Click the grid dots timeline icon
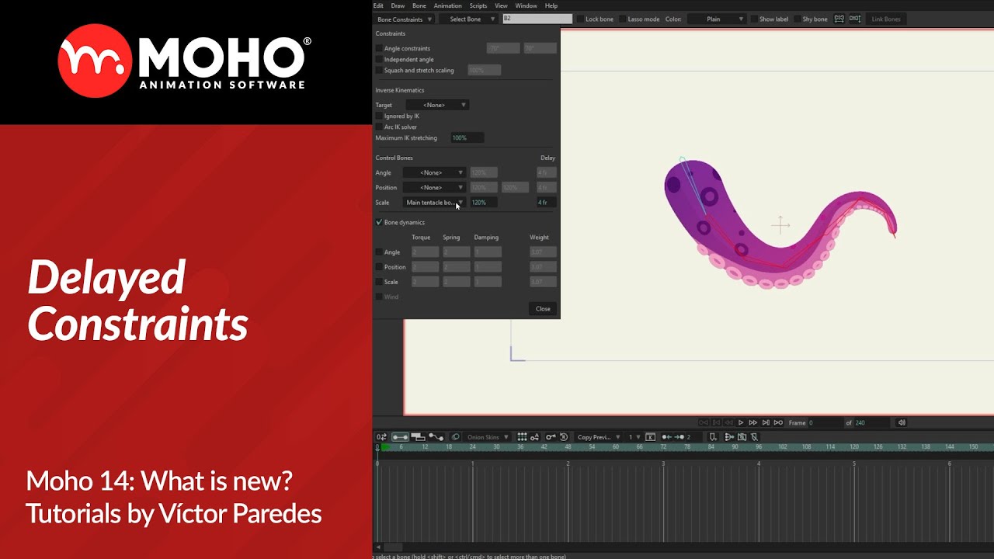The width and height of the screenshot is (994, 559). tap(522, 437)
